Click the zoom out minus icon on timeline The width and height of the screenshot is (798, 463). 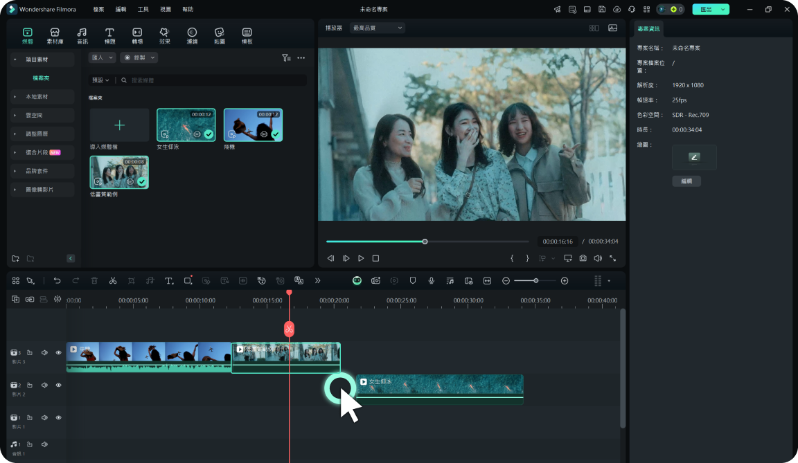506,280
